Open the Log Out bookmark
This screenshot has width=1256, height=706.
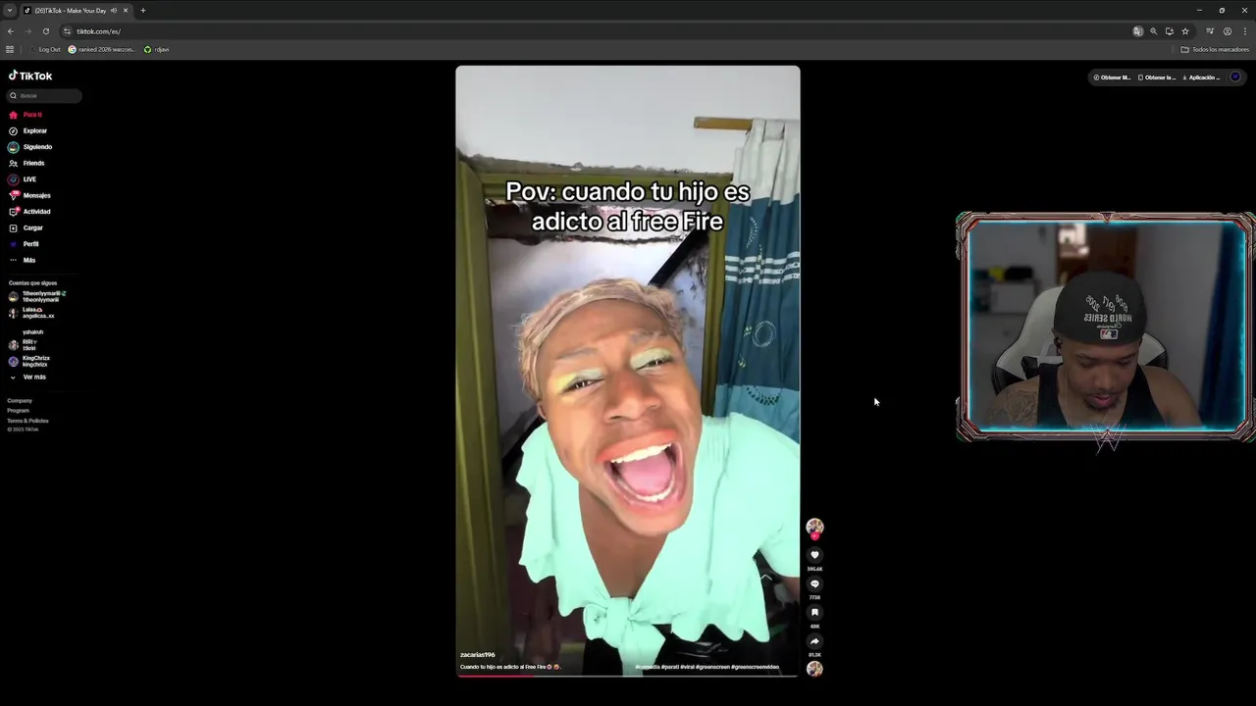point(45,49)
